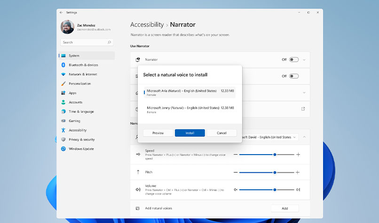Expand the Narrator row chevron
Screen dimensions: 379x223
click(x=304, y=60)
